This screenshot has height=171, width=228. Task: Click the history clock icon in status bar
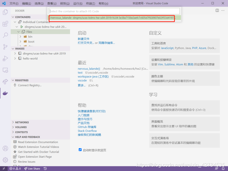pyautogui.click(x=45, y=168)
